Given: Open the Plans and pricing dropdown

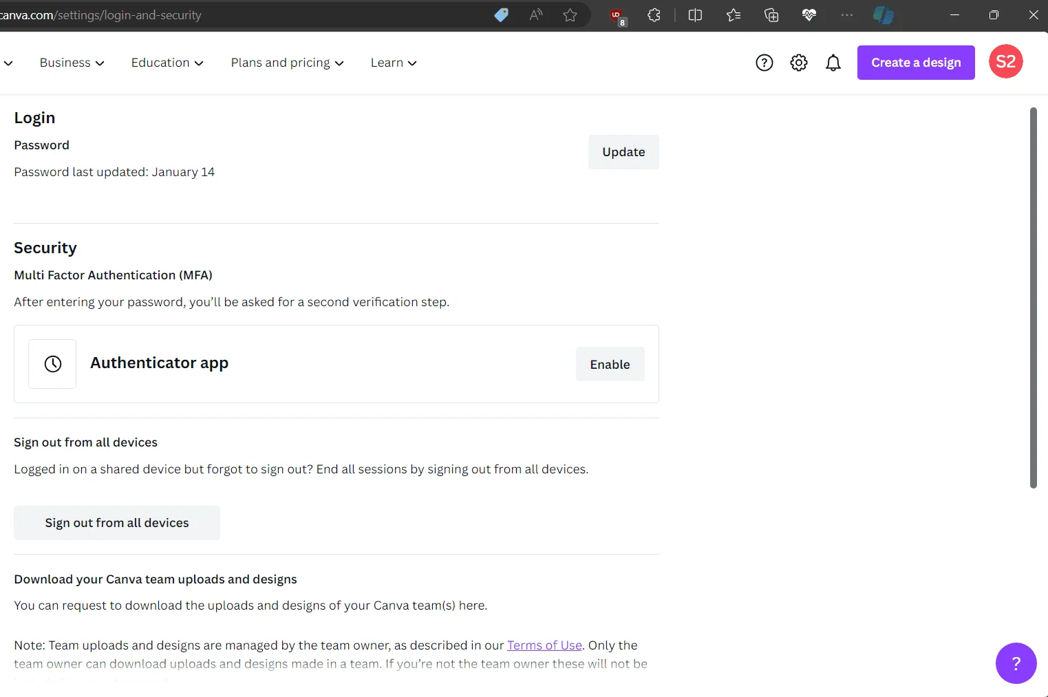Looking at the screenshot, I should [x=287, y=63].
